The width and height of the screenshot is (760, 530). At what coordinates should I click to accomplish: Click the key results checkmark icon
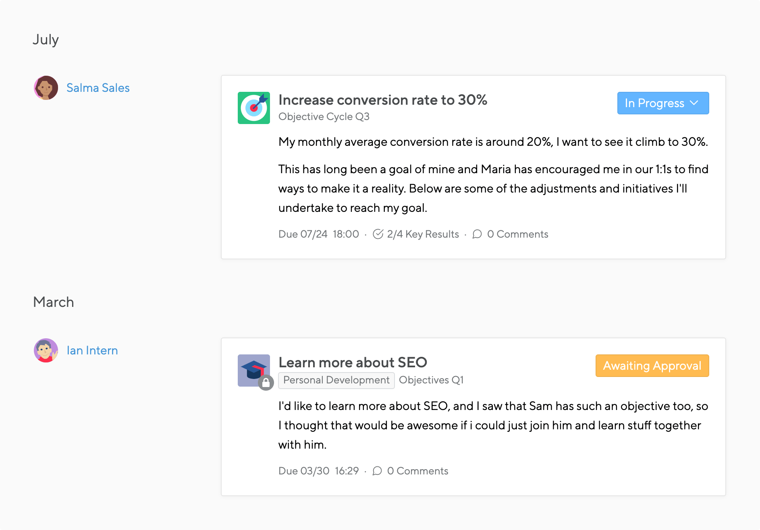(x=378, y=234)
